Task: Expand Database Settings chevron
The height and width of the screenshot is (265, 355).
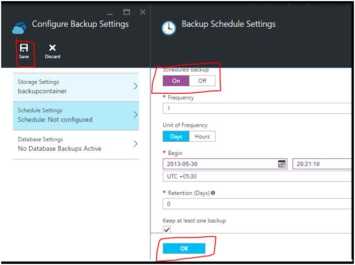Action: [x=136, y=144]
